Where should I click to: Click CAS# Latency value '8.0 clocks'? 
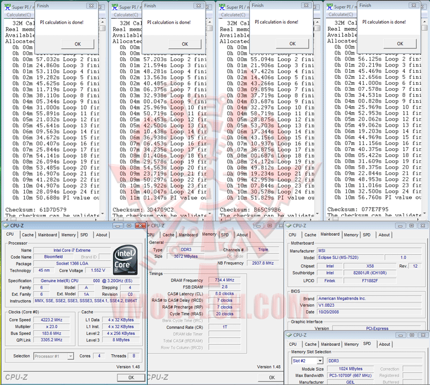coord(224,294)
